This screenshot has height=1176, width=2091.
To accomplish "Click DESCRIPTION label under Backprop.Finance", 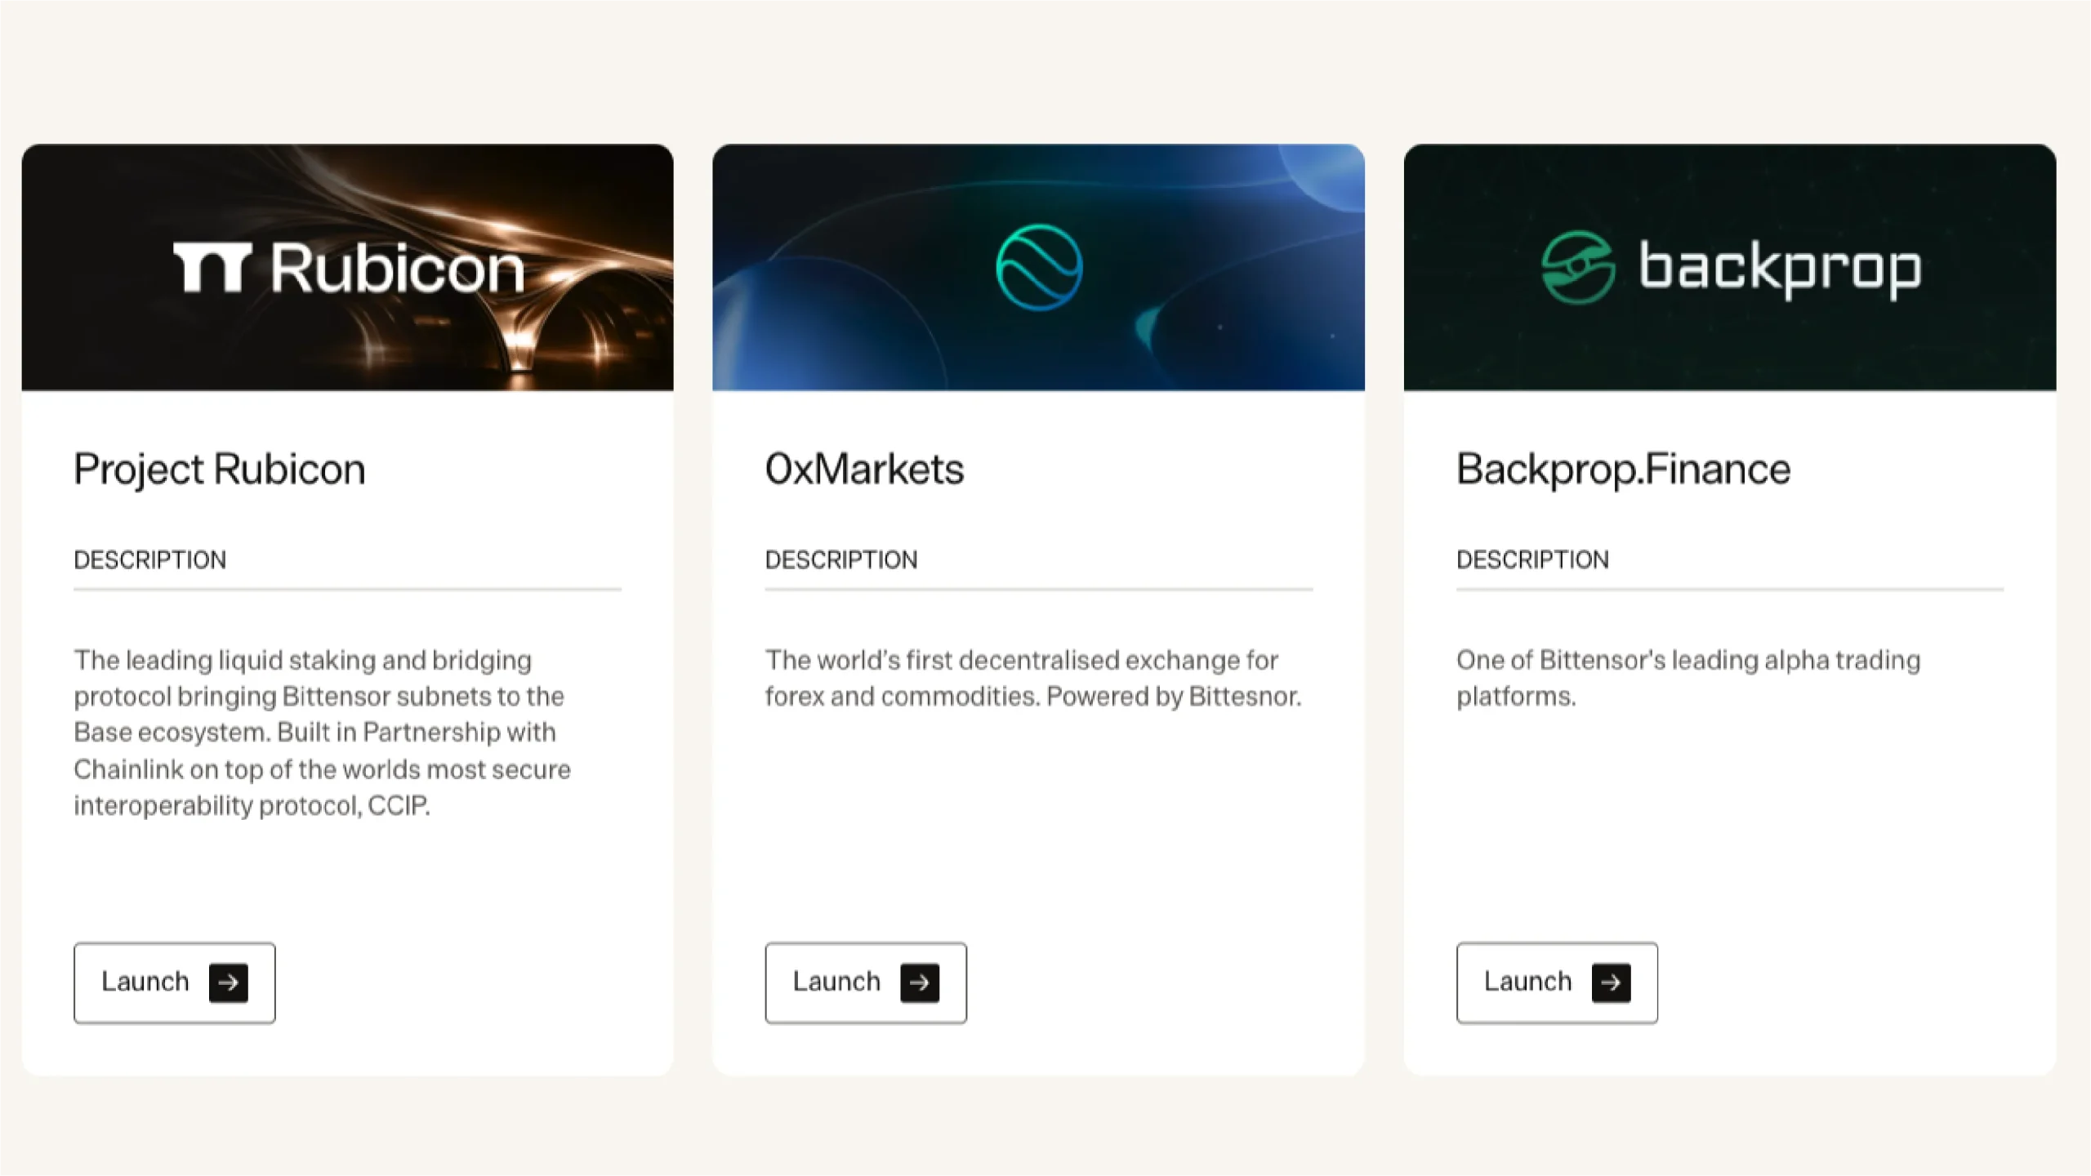I will pyautogui.click(x=1532, y=559).
